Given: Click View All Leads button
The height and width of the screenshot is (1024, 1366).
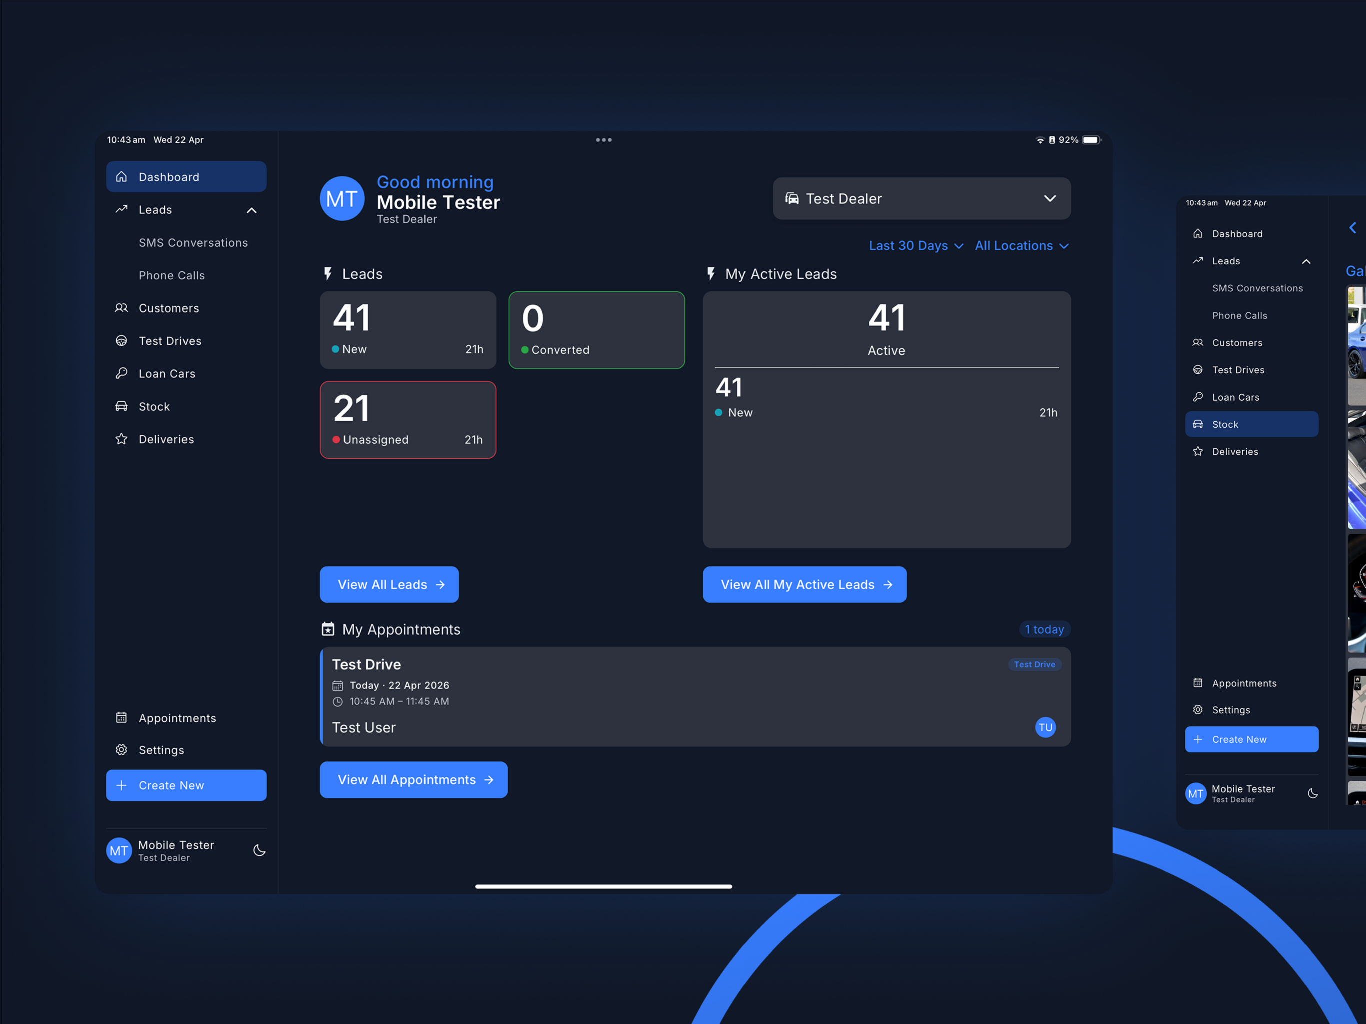Looking at the screenshot, I should coord(389,585).
